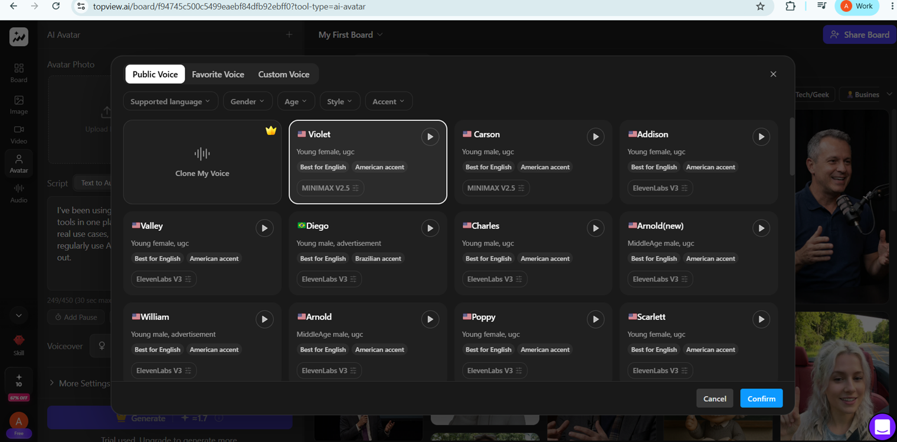Select the Tech/Geek category tab
This screenshot has height=442, width=897.
813,94
